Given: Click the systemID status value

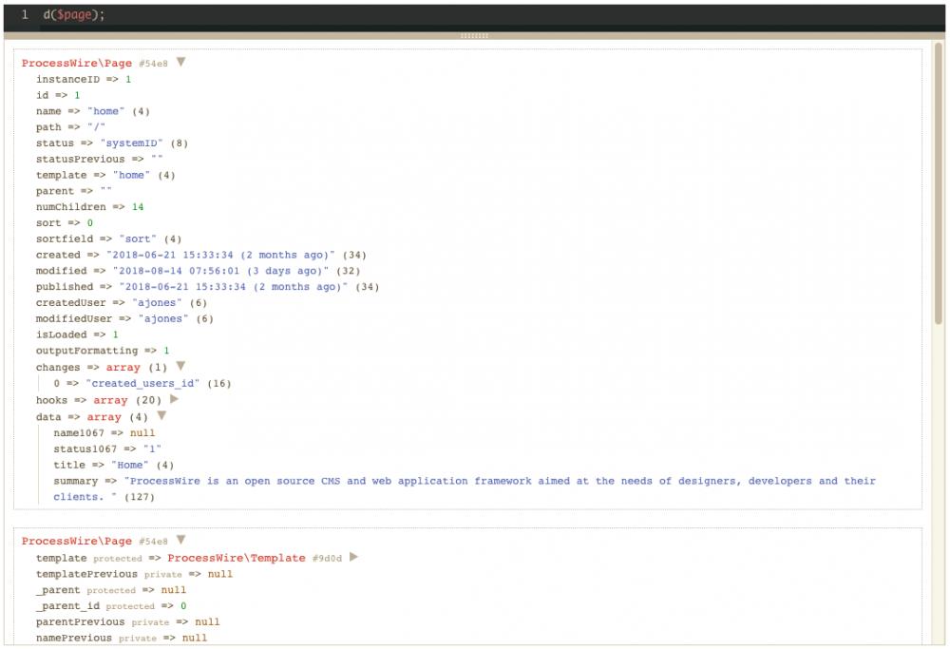Looking at the screenshot, I should (x=132, y=143).
